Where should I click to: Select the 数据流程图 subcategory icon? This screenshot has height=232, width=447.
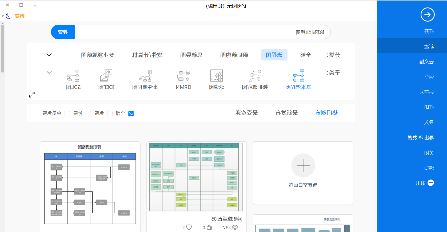[x=255, y=76]
